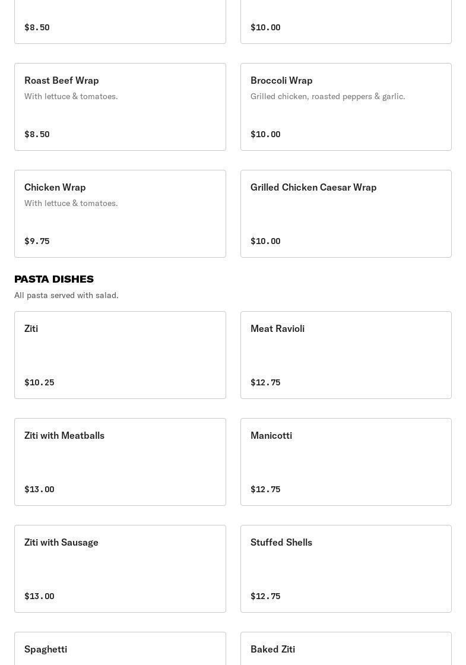Image resolution: width=466 pixels, height=665 pixels.
Task: Click the "All pasta served with salad" note
Action: (66, 295)
